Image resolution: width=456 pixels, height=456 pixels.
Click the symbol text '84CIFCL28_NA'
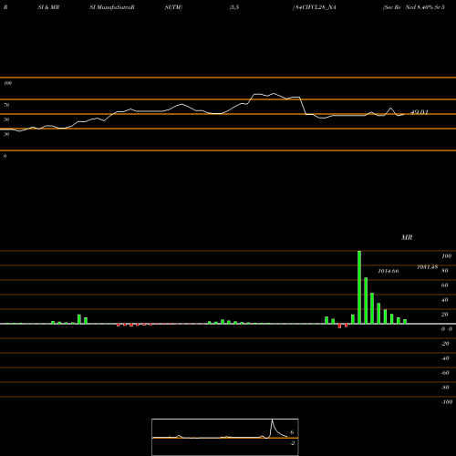(x=316, y=7)
